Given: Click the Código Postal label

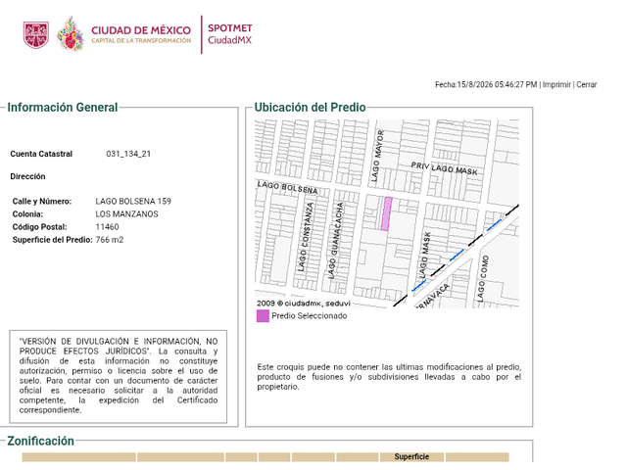Looking at the screenshot, I should [39, 226].
